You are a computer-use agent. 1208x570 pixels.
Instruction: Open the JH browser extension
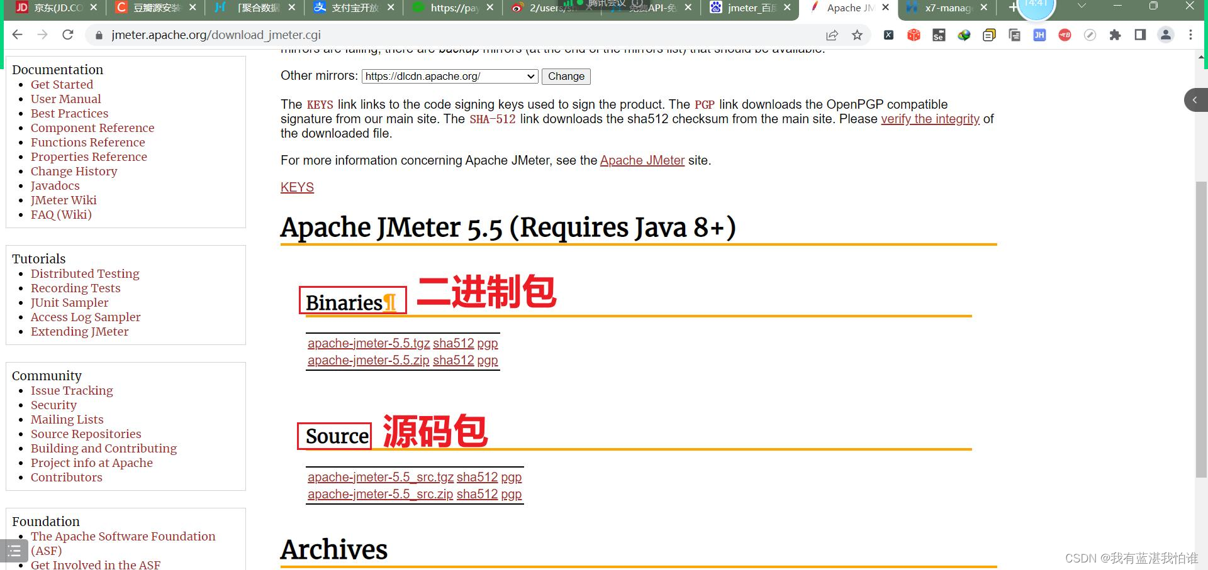tap(1040, 35)
